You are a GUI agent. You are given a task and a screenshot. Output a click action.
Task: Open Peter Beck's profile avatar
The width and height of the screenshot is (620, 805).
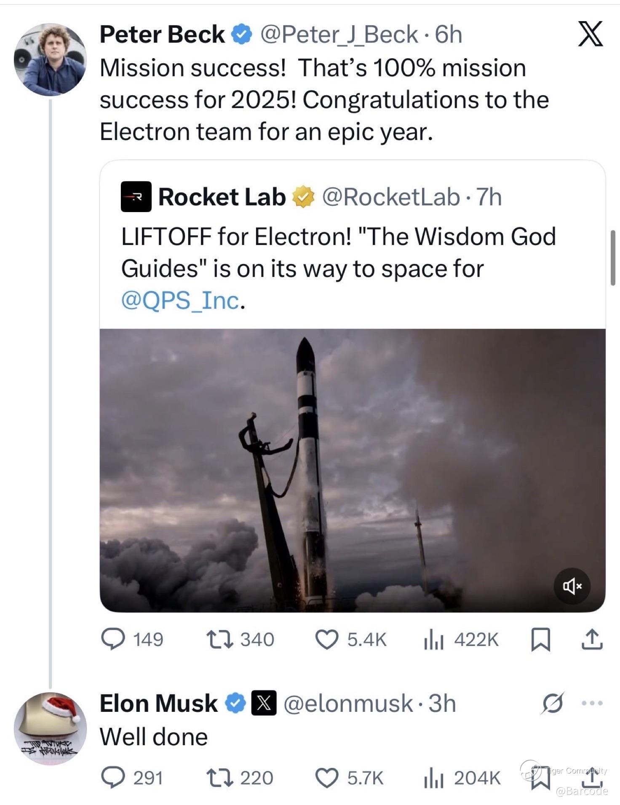(x=50, y=59)
